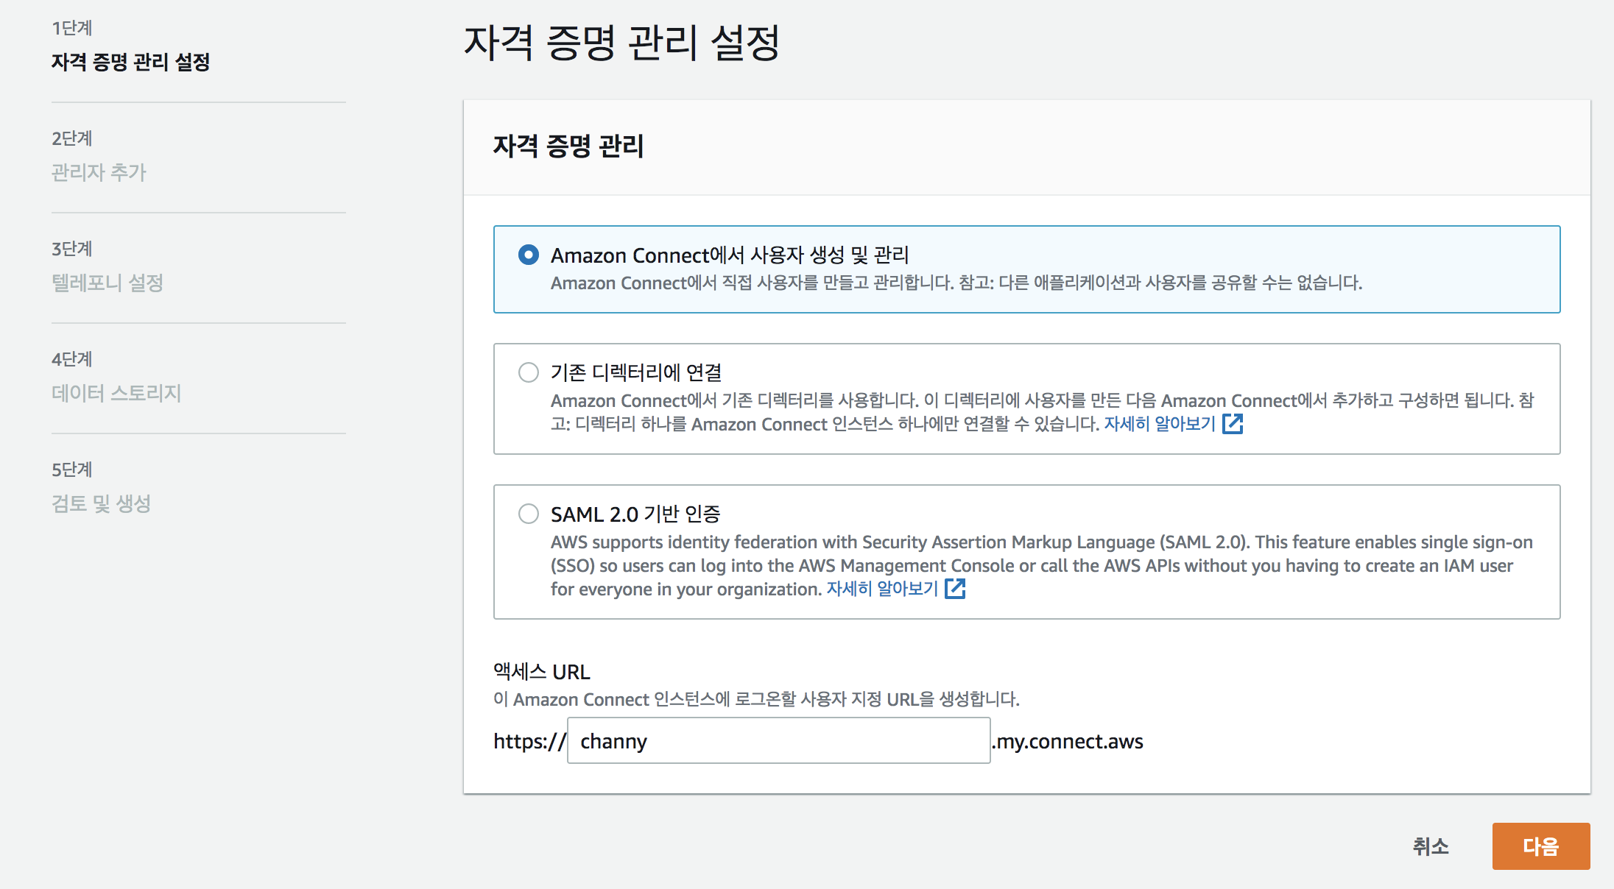Image resolution: width=1614 pixels, height=889 pixels.
Task: Click the 취소 cancel button
Action: click(1430, 846)
